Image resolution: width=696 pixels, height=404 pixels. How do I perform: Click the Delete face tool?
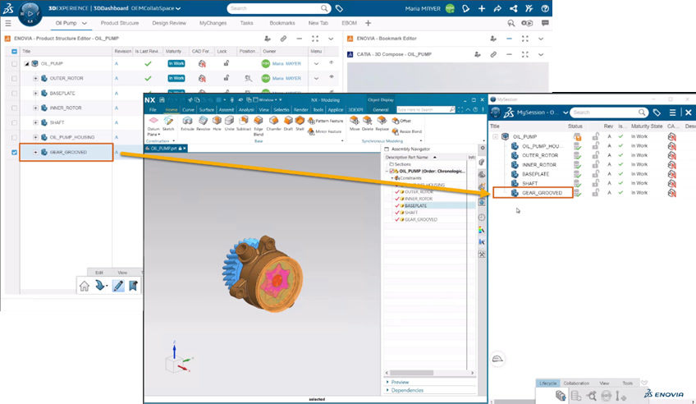coord(368,123)
